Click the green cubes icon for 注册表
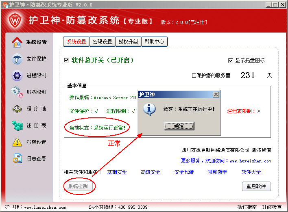Image resolution: width=288 pixels, height=212 pixels. pyautogui.click(x=17, y=125)
